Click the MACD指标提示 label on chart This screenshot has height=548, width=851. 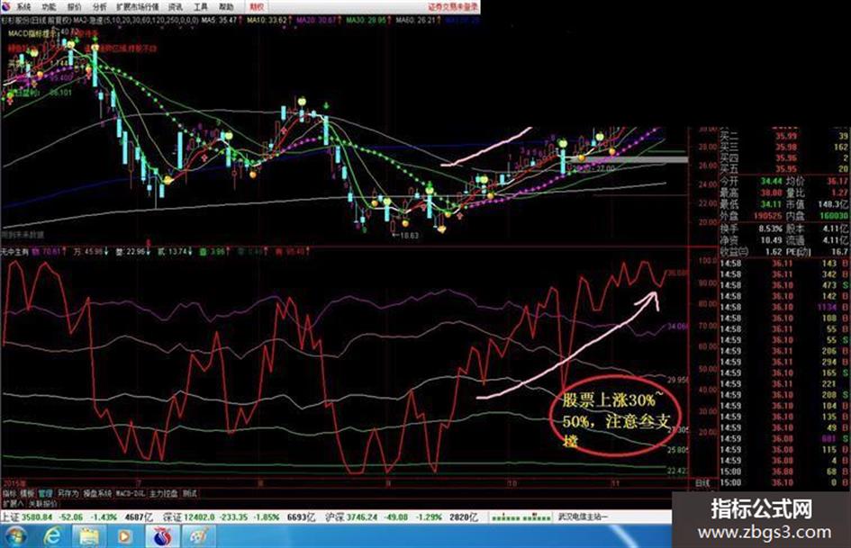(x=32, y=33)
